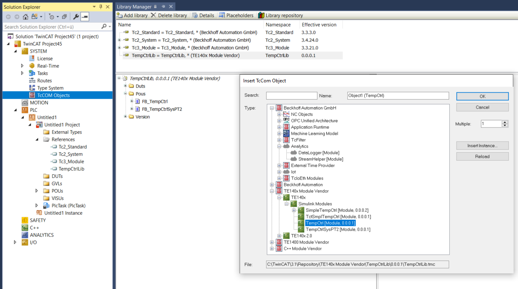Viewport: 518px width, 289px height.
Task: Collapse the SYSTEM node in Solution Explorer
Action: tap(16, 51)
